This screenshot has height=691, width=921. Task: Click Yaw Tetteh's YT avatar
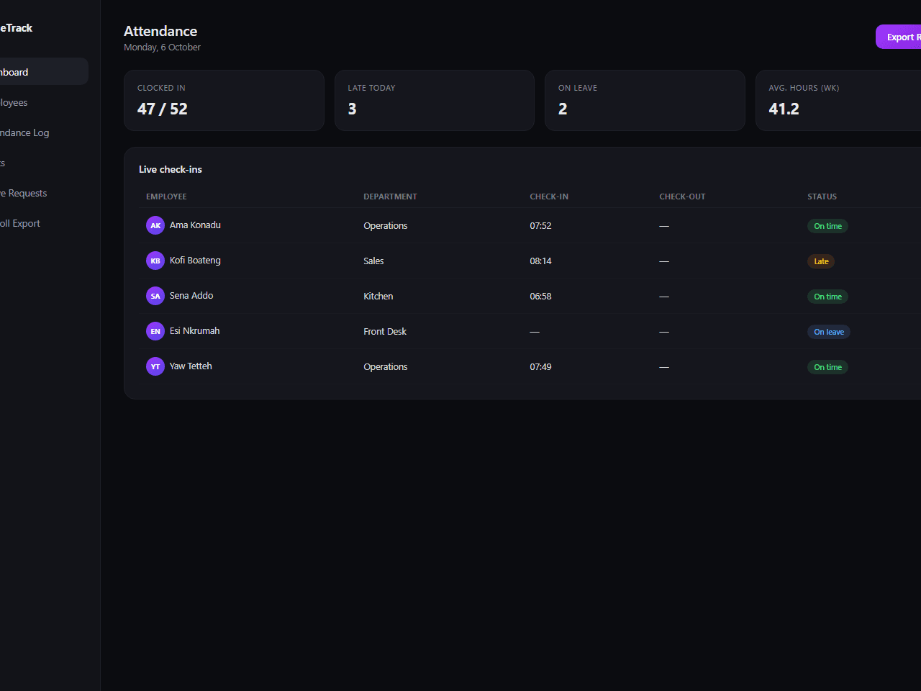coord(155,366)
